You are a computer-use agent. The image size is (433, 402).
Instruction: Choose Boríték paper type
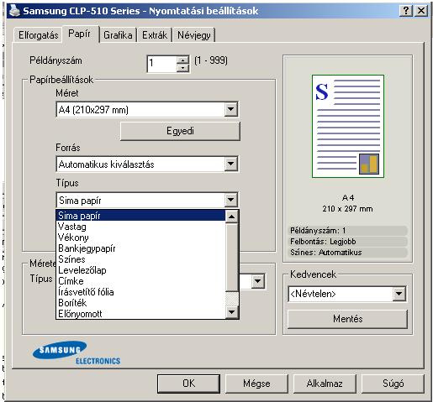click(x=141, y=303)
